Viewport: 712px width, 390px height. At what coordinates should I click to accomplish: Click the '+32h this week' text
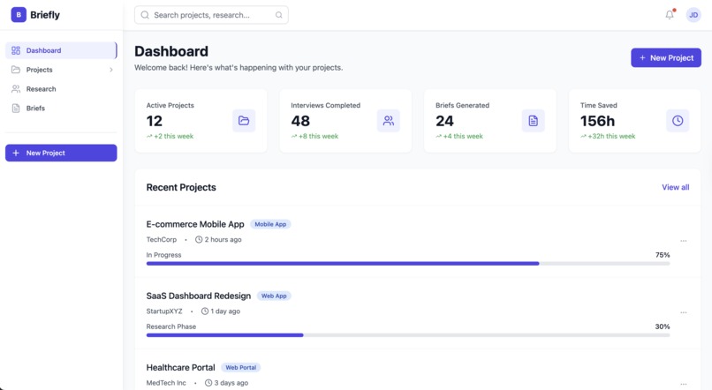[611, 136]
